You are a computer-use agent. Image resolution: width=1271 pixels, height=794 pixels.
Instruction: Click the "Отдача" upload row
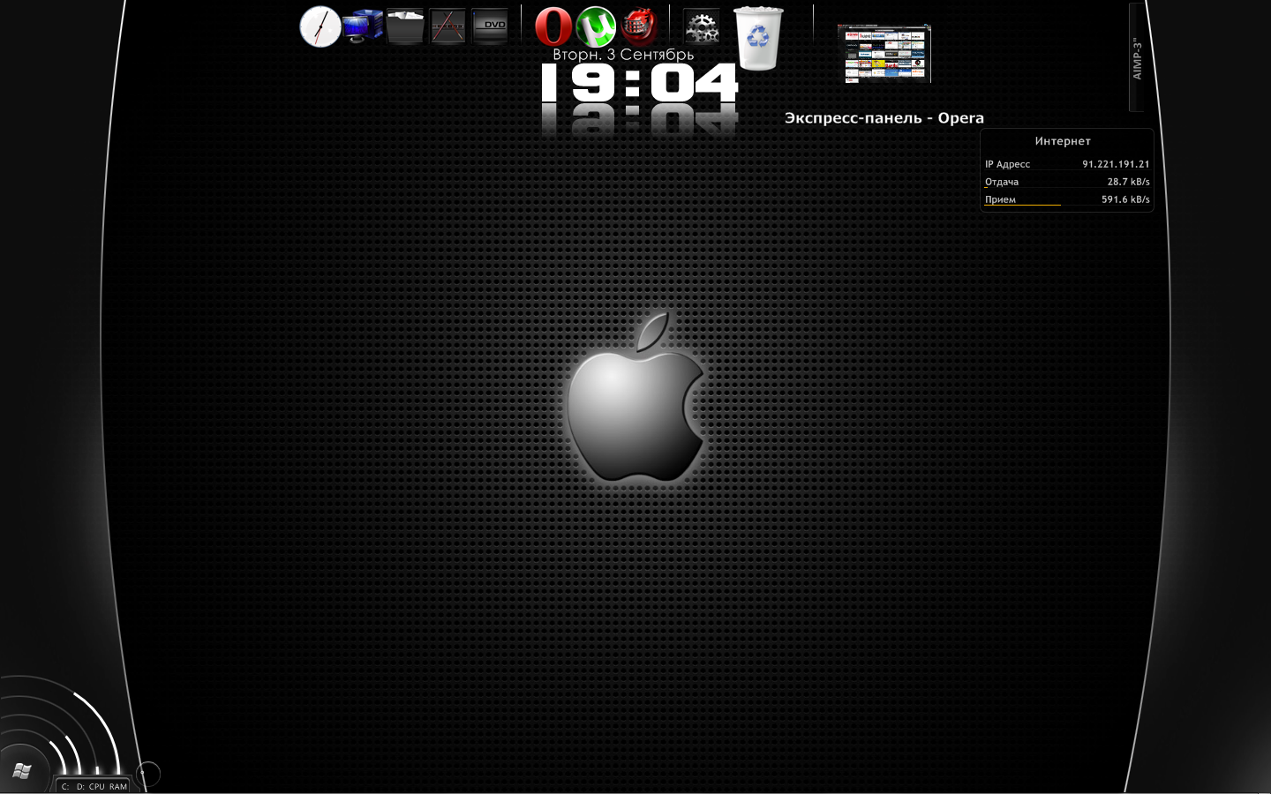coord(1067,182)
